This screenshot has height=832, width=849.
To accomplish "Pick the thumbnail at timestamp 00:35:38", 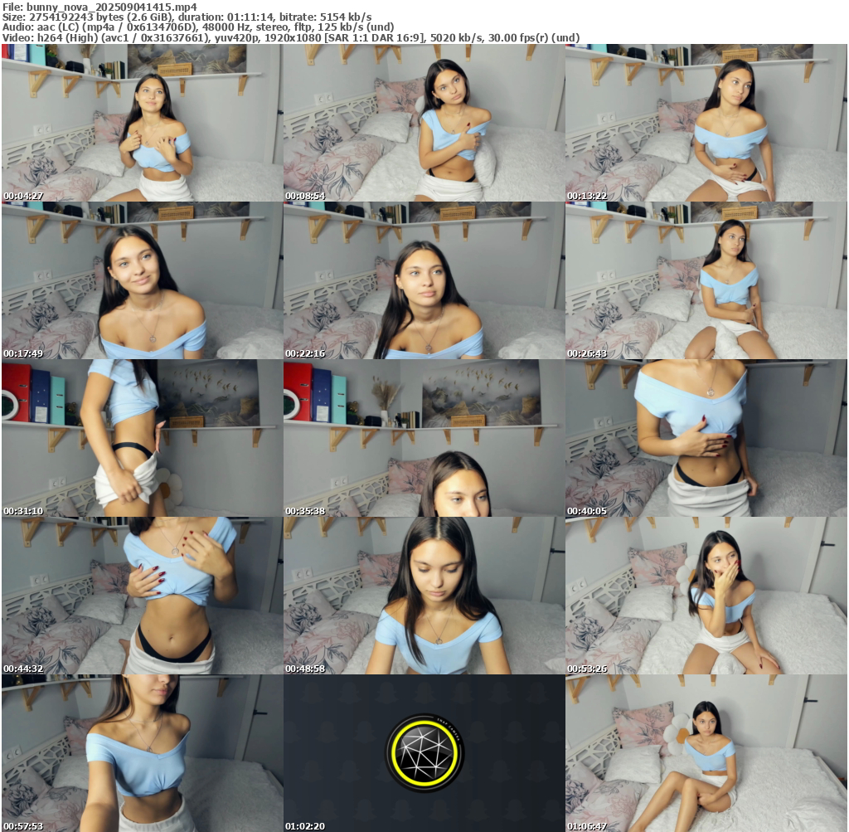I will (x=424, y=438).
